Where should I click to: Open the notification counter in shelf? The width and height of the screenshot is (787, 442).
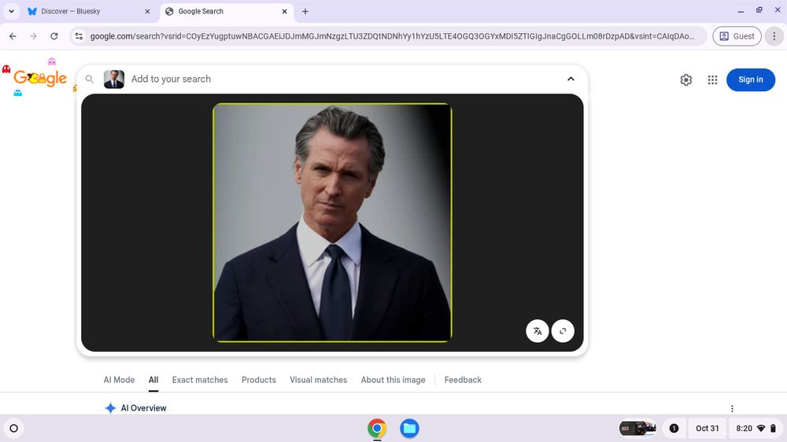coord(674,429)
